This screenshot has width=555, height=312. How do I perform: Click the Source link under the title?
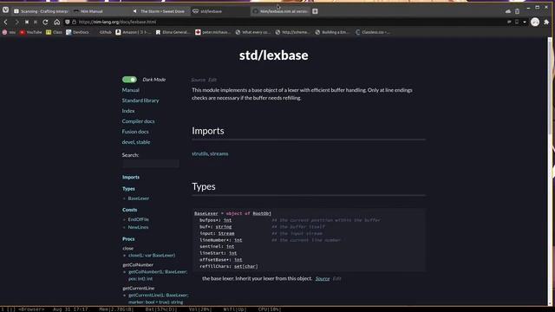(199, 80)
